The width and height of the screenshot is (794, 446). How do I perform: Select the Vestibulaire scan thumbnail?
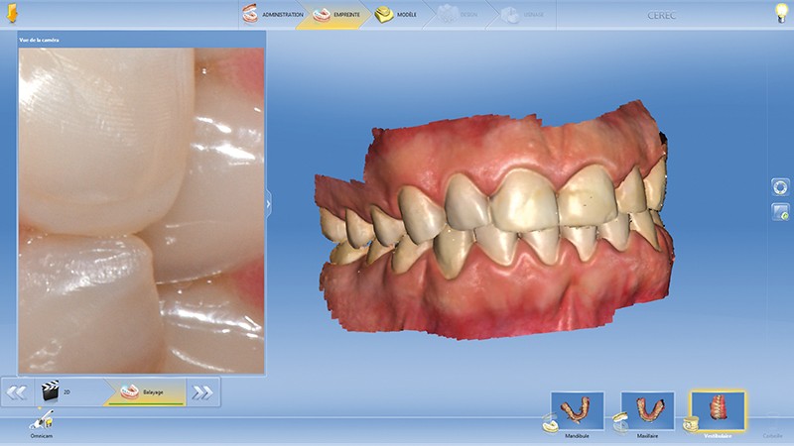tap(718, 409)
